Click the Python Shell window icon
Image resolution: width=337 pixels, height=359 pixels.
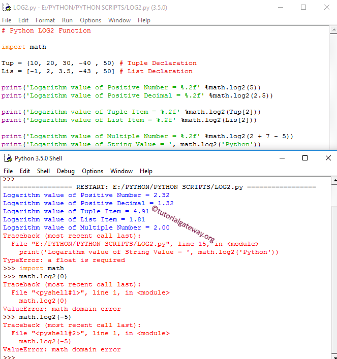tap(8, 158)
